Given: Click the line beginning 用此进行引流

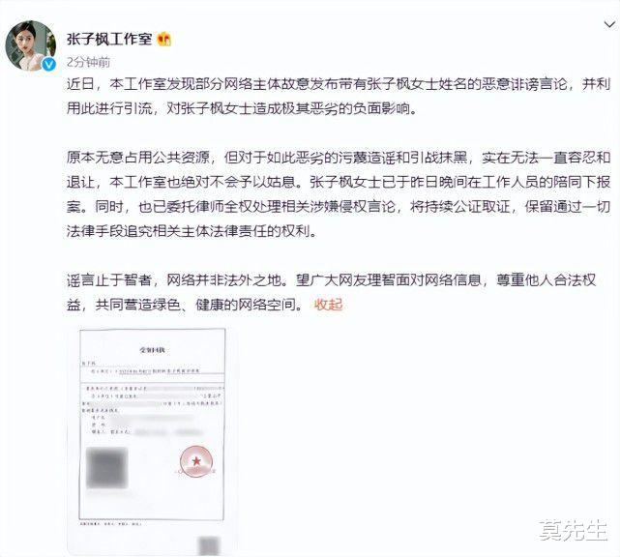Looking at the screenshot, I should click(242, 108).
